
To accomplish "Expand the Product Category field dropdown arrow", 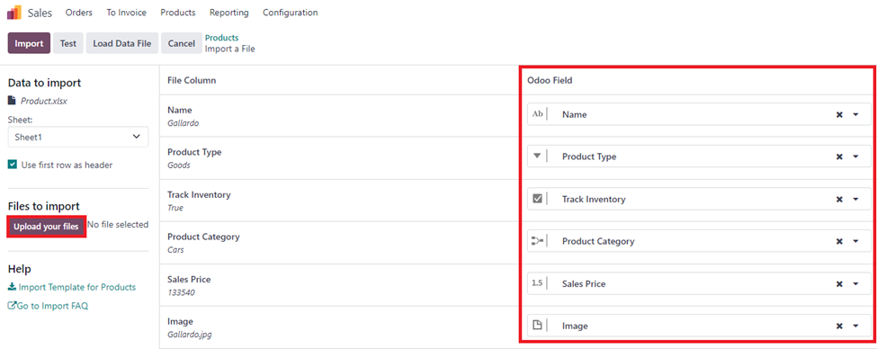I will pyautogui.click(x=855, y=242).
